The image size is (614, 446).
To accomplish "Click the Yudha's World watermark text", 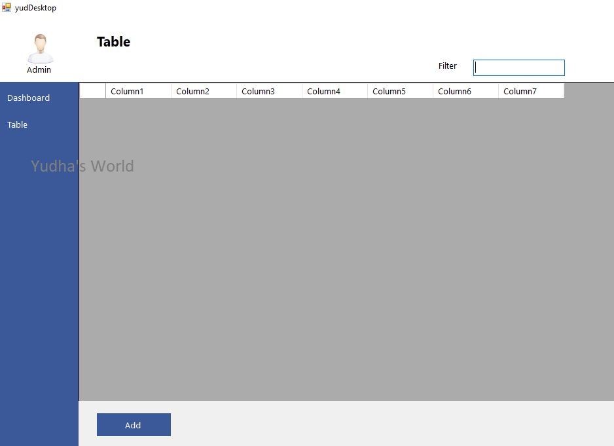I will click(x=82, y=166).
